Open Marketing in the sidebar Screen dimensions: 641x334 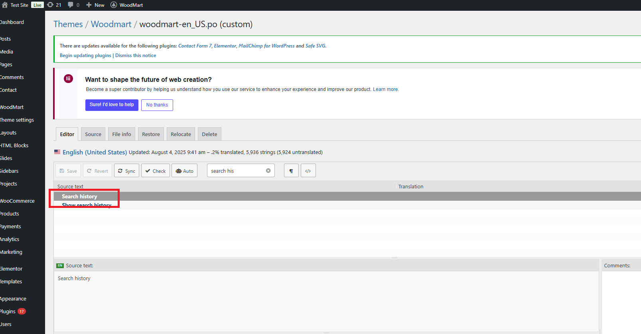pos(11,252)
